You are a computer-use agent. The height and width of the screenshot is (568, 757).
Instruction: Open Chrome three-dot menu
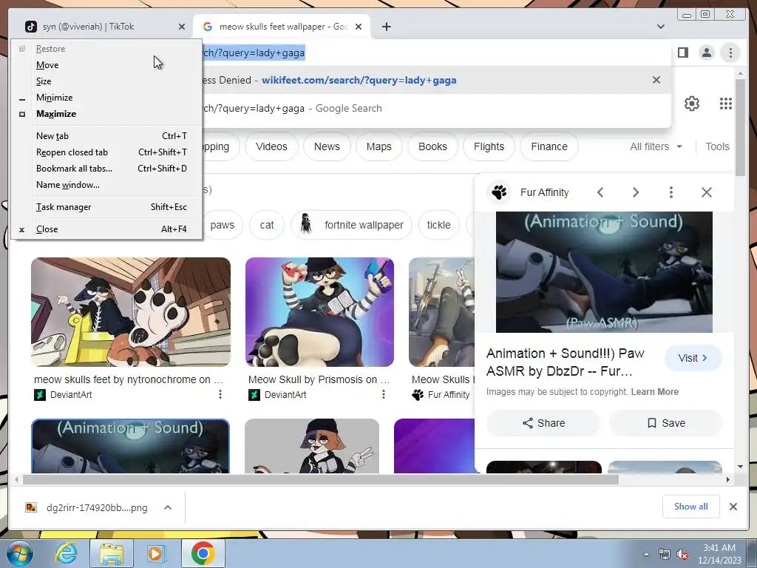point(730,53)
